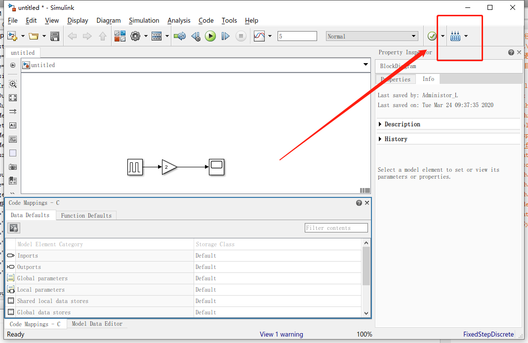
Task: Select the Scope block
Action: (216, 167)
